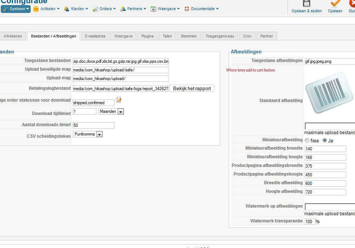Open the Weergave configuration tab
355x248 pixels.
pyautogui.click(x=123, y=36)
